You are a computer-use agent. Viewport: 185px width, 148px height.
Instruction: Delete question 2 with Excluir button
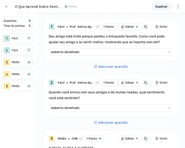coord(161,82)
